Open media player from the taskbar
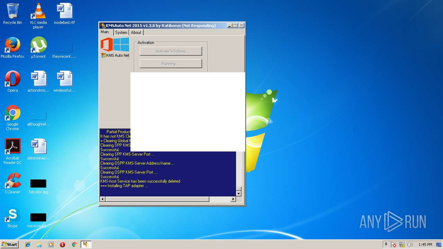Viewport: 443px width, 249px height. click(51, 245)
